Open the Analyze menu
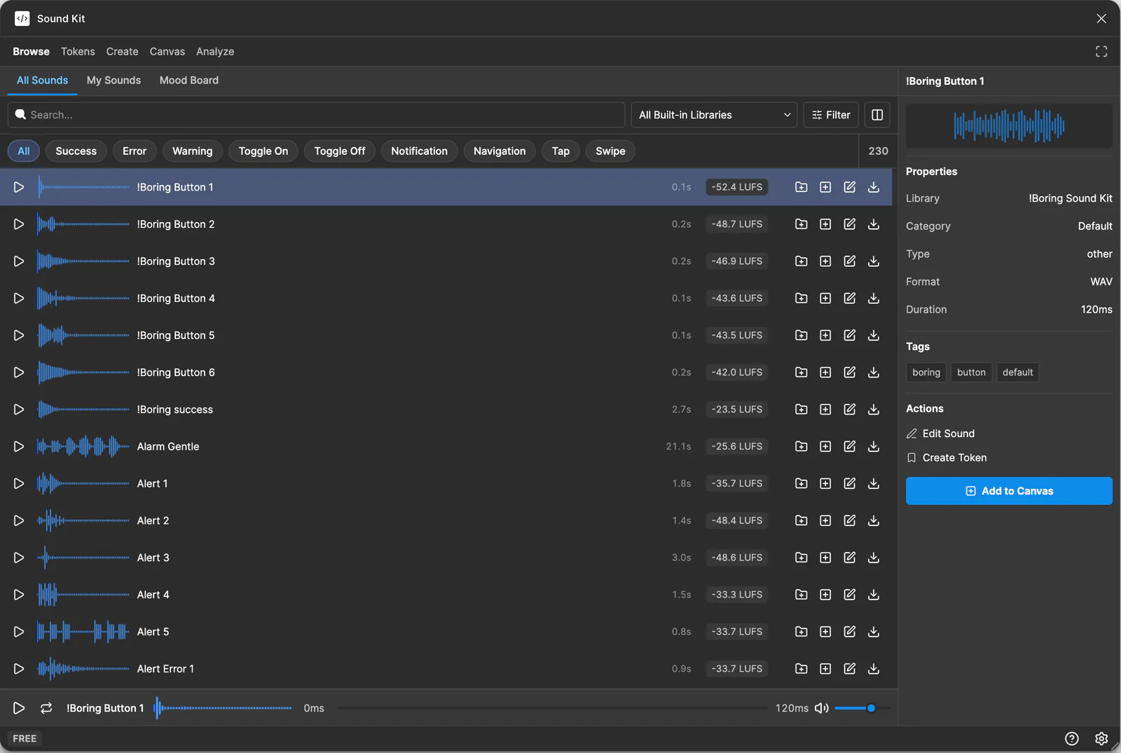The image size is (1121, 753). [215, 51]
